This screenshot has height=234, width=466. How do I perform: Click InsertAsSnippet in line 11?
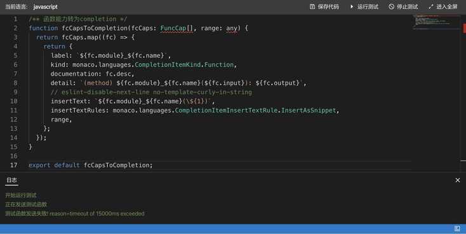coord(309,111)
